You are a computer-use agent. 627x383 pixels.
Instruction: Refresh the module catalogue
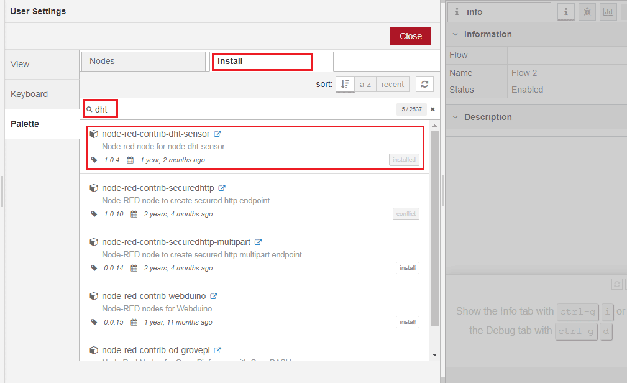click(424, 84)
